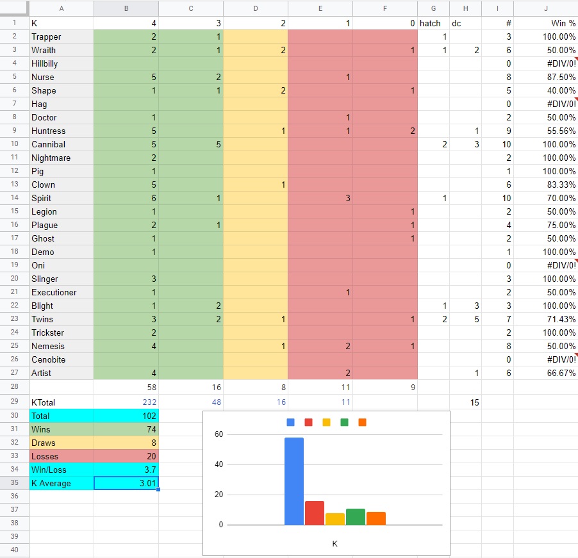Click the yellow legend swatch in chart

(326, 422)
